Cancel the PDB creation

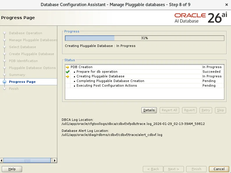[219, 169]
